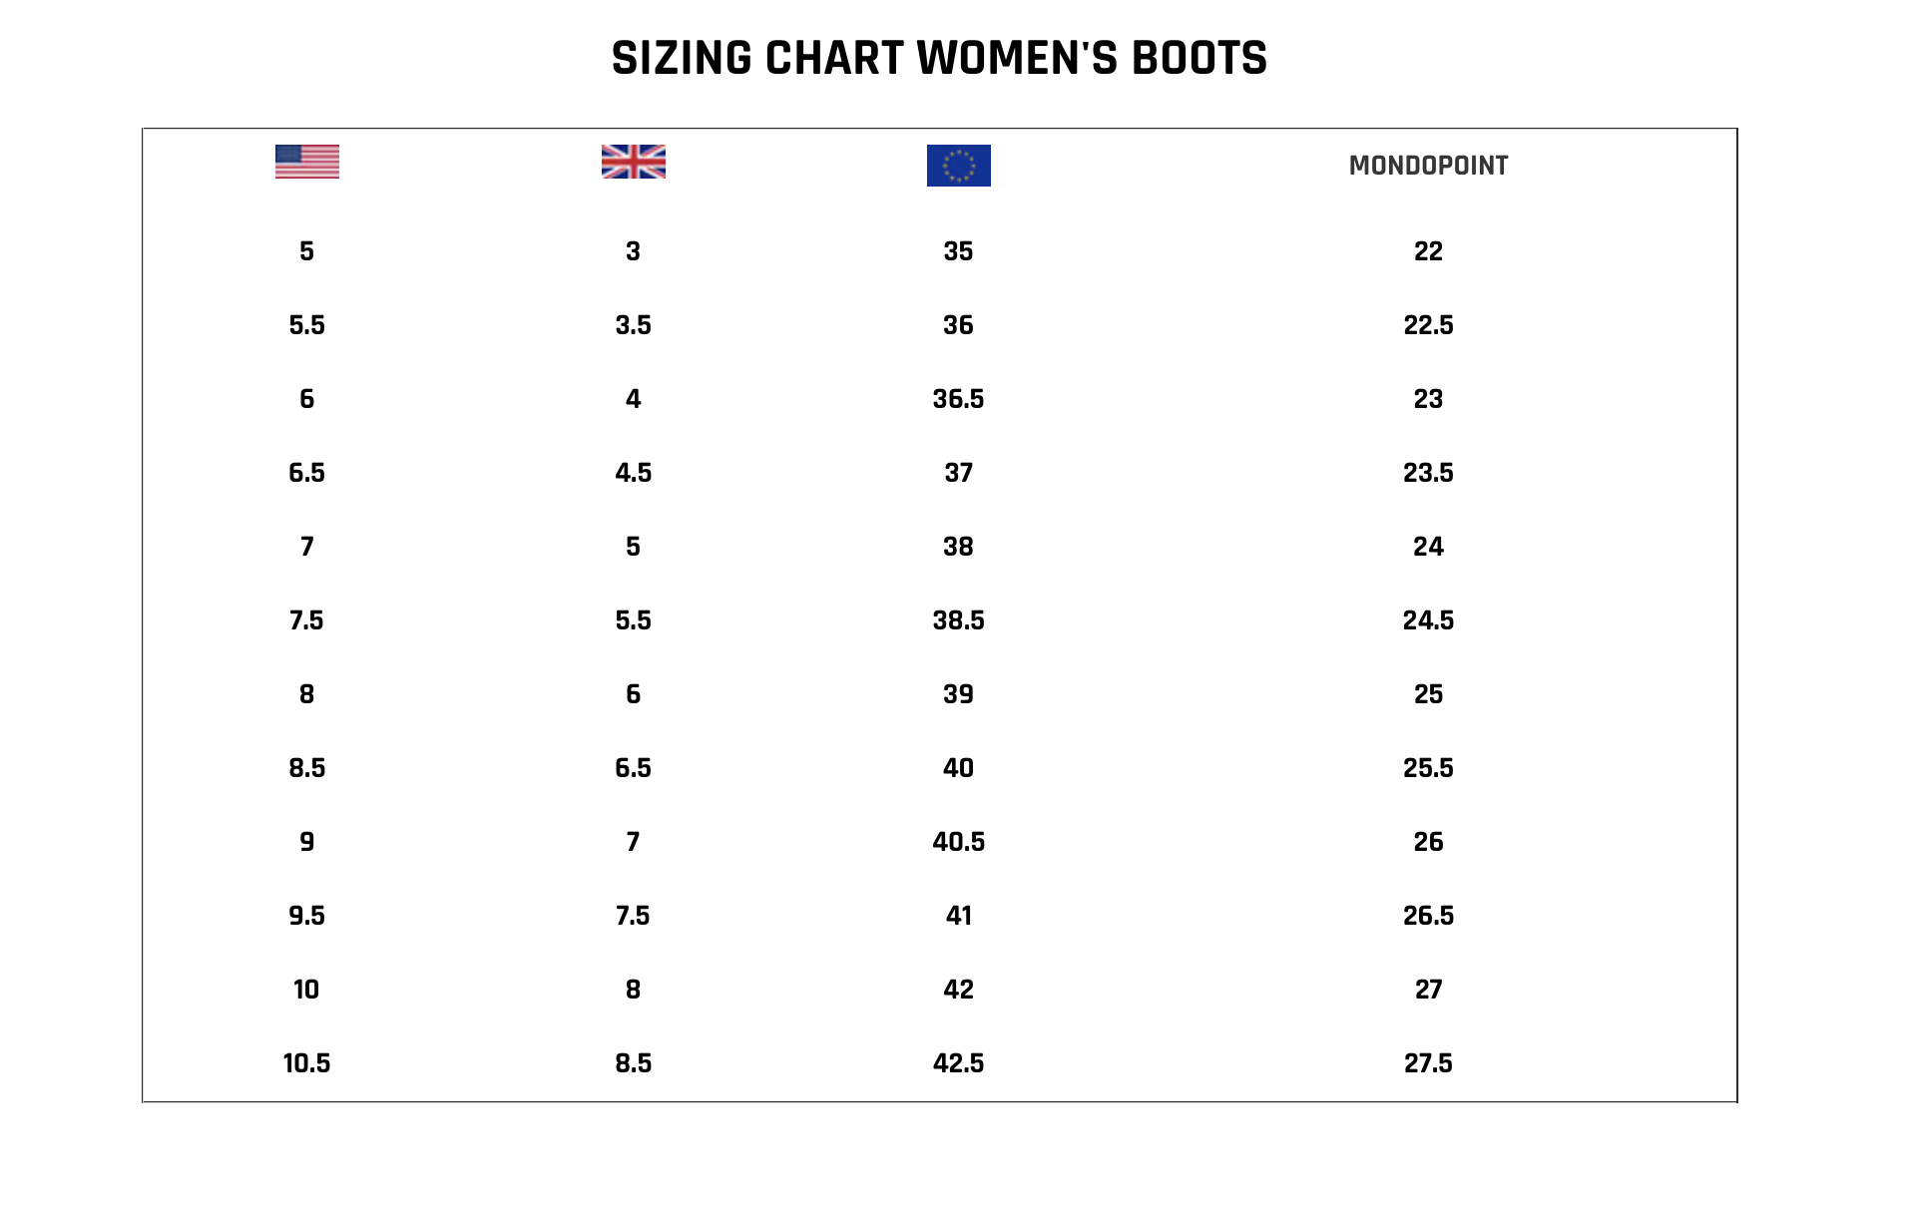
Task: Click UK size 4.5 cell
Action: coord(634,473)
